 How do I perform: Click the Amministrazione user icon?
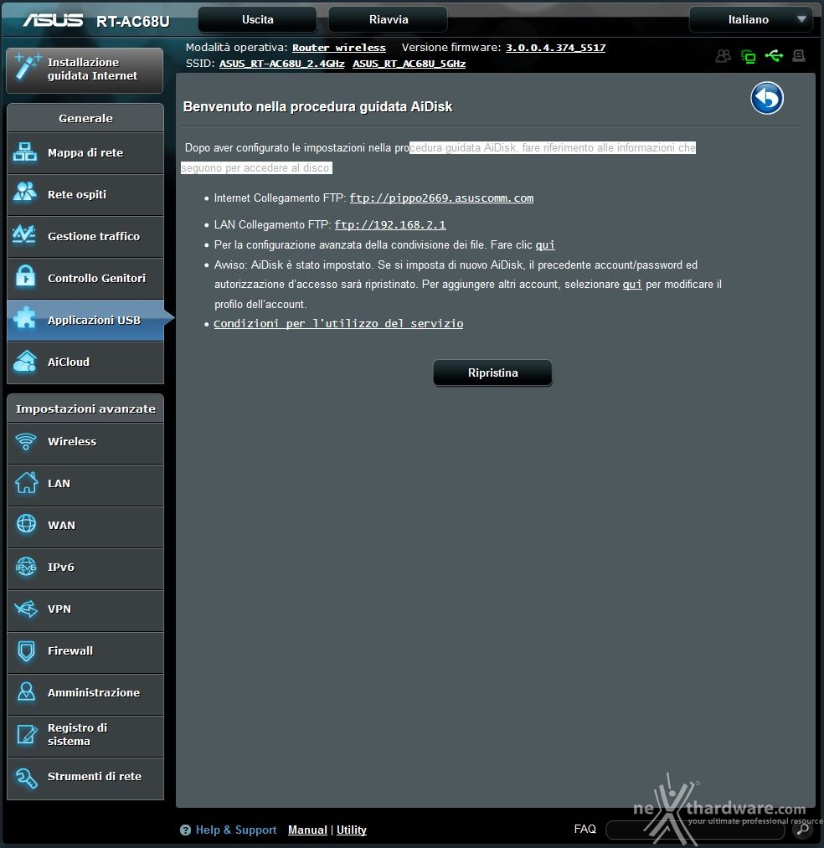(x=25, y=692)
